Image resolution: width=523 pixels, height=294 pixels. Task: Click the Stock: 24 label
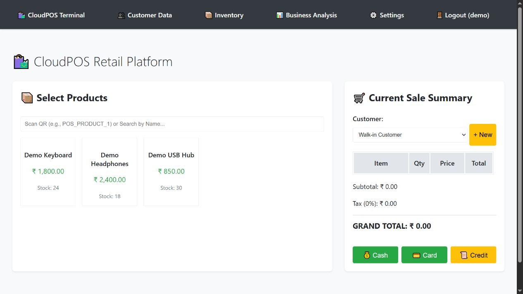[x=48, y=188]
